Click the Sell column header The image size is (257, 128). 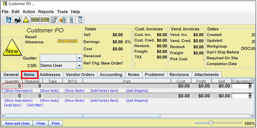click(x=221, y=81)
